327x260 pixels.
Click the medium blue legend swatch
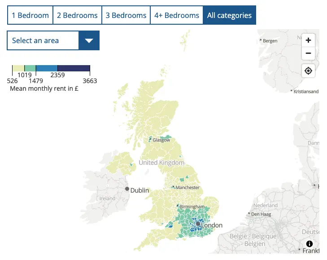[x=47, y=68]
